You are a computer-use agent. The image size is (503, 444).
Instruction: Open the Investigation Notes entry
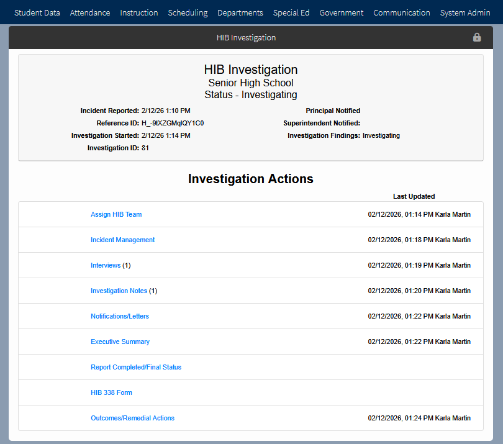pyautogui.click(x=119, y=291)
